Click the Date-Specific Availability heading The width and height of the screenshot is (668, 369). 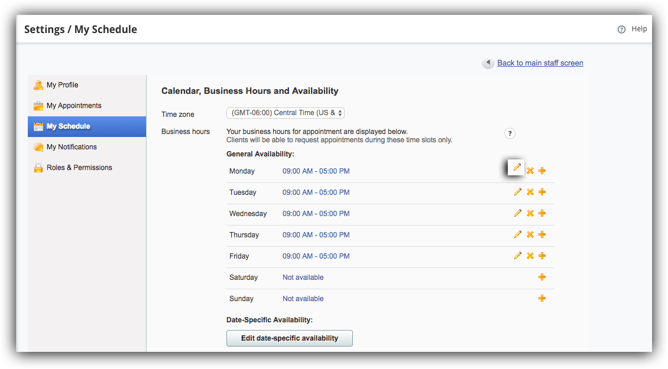point(270,320)
